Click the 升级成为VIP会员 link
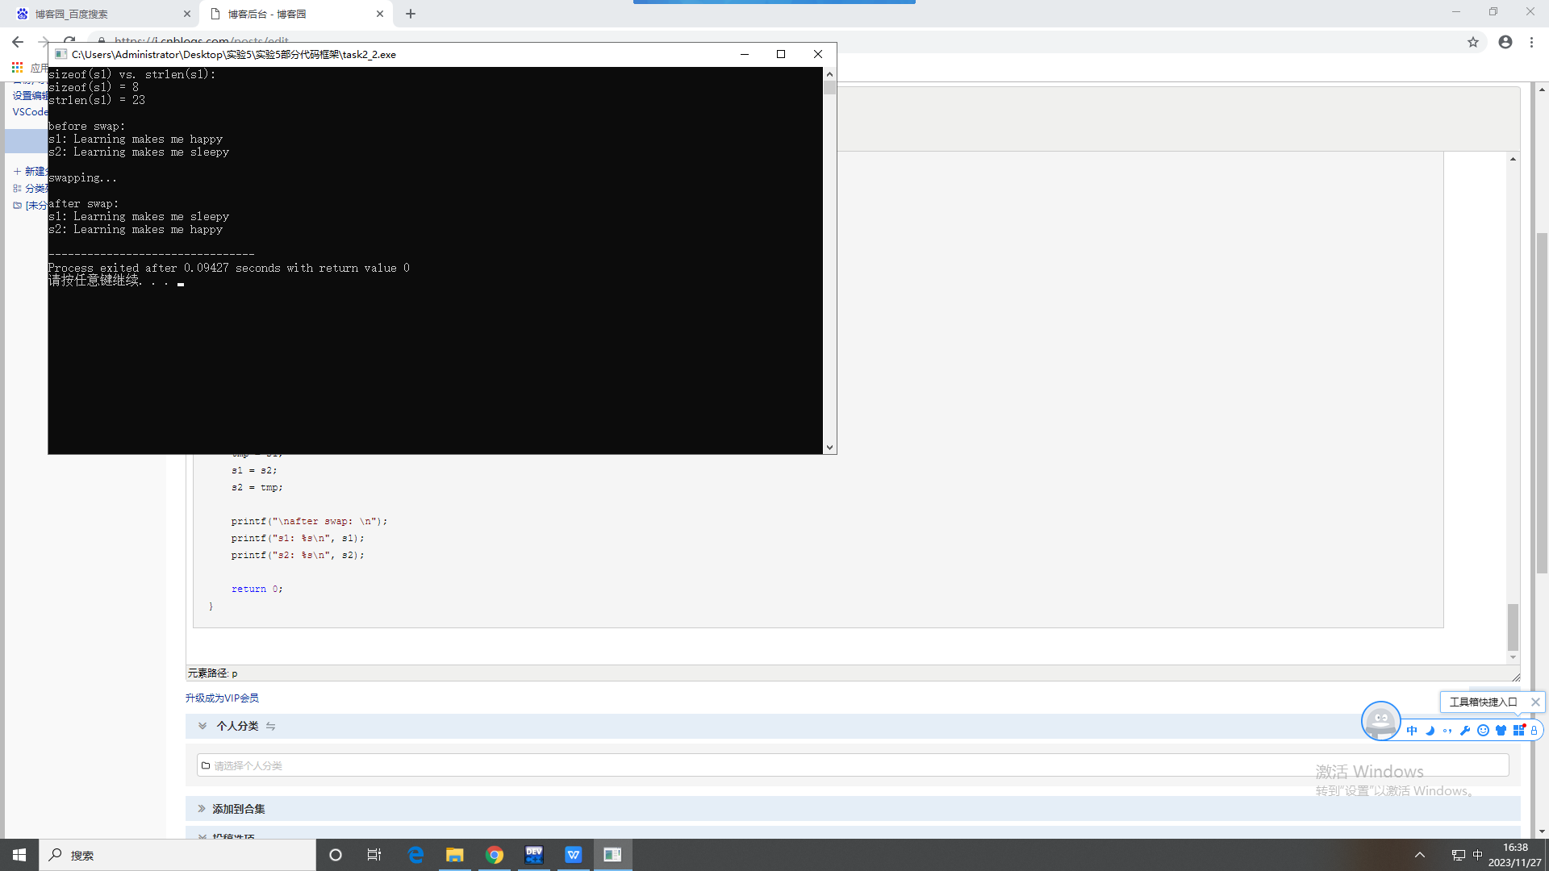This screenshot has width=1549, height=871. click(222, 698)
